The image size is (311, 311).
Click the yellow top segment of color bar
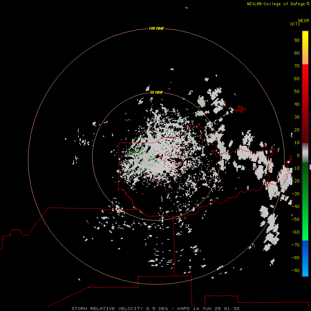coord(305,48)
